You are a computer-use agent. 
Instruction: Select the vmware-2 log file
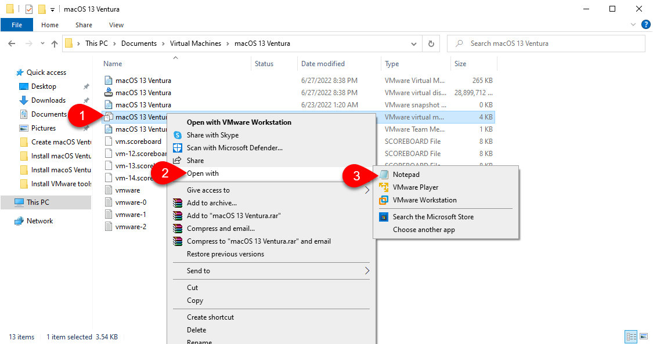pos(131,227)
